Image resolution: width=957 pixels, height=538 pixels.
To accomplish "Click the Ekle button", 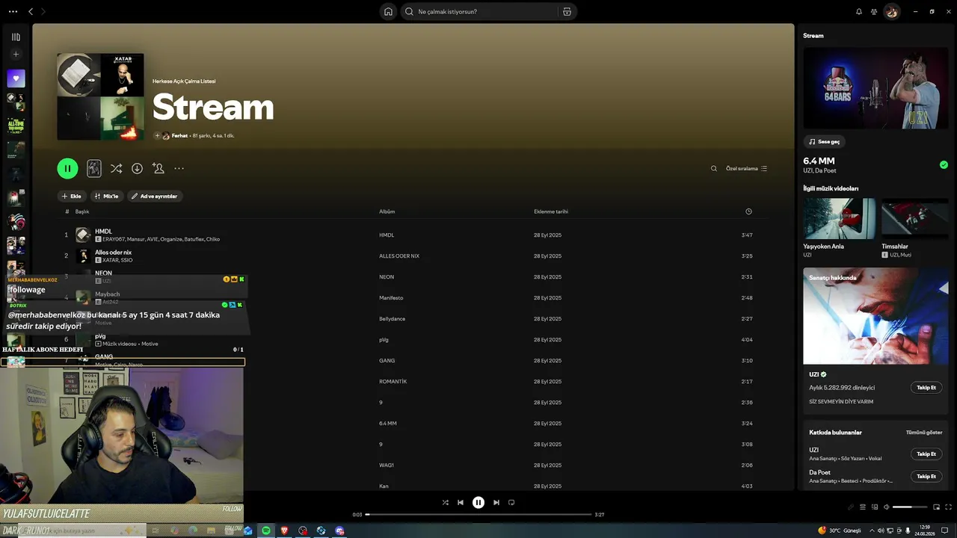I will pyautogui.click(x=72, y=197).
